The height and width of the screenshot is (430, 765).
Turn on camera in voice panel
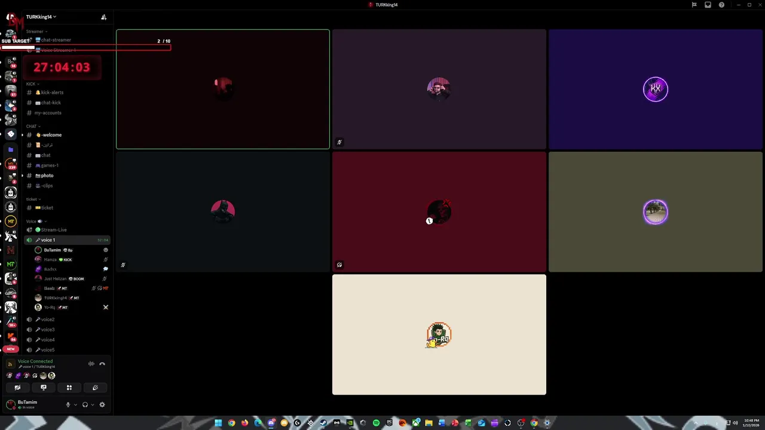point(17,388)
